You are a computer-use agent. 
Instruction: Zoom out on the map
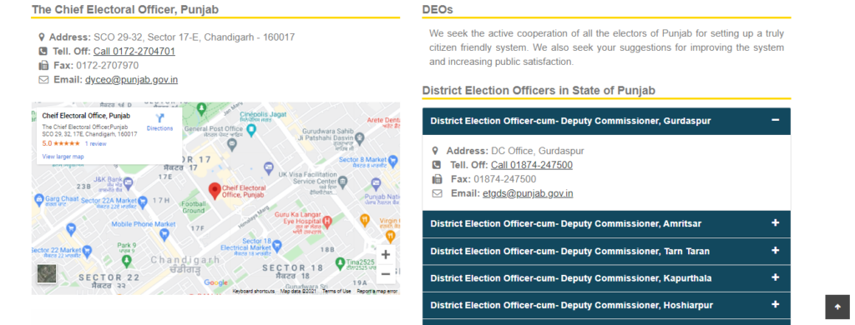pos(386,274)
